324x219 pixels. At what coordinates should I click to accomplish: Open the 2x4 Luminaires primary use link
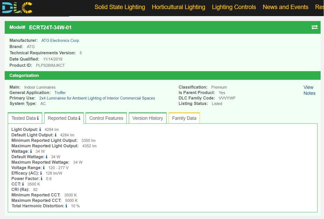coord(97,98)
